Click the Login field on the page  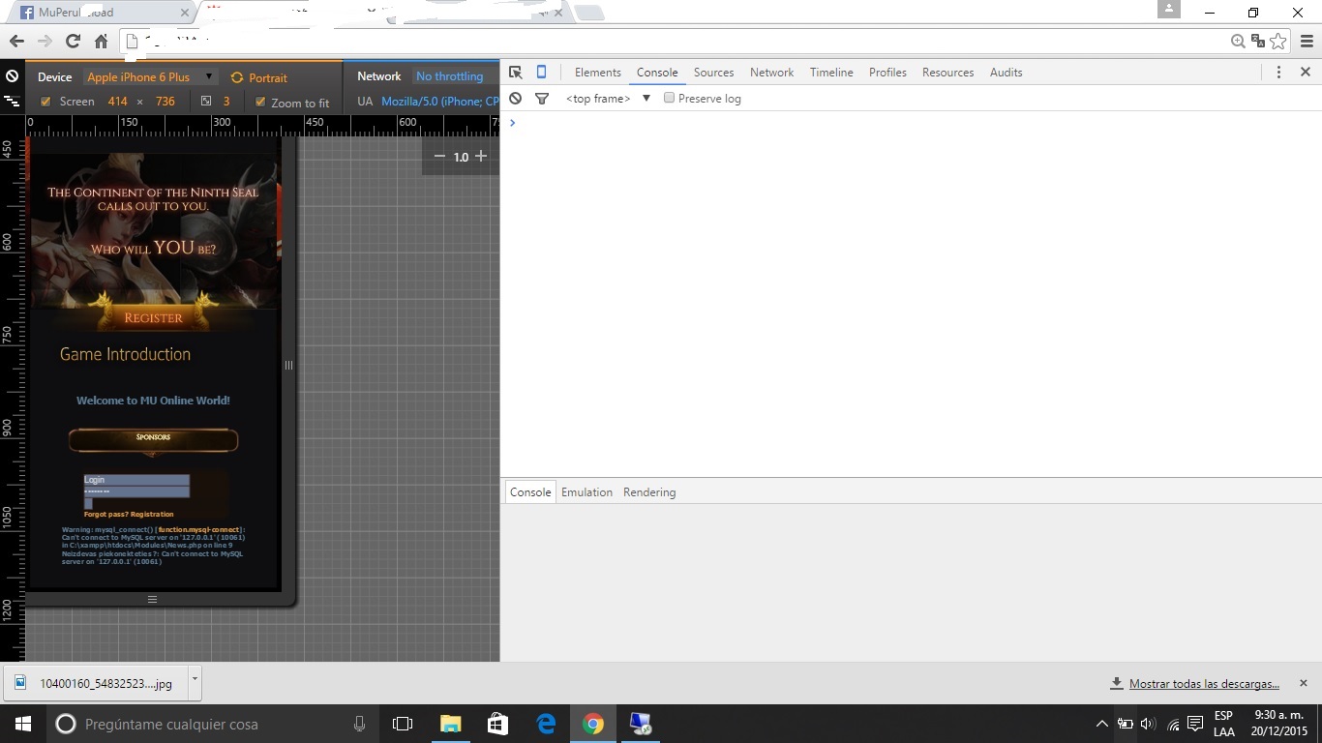tap(136, 480)
